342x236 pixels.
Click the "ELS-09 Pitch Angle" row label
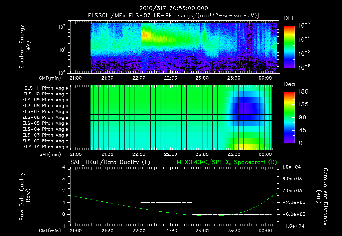click(x=45, y=100)
